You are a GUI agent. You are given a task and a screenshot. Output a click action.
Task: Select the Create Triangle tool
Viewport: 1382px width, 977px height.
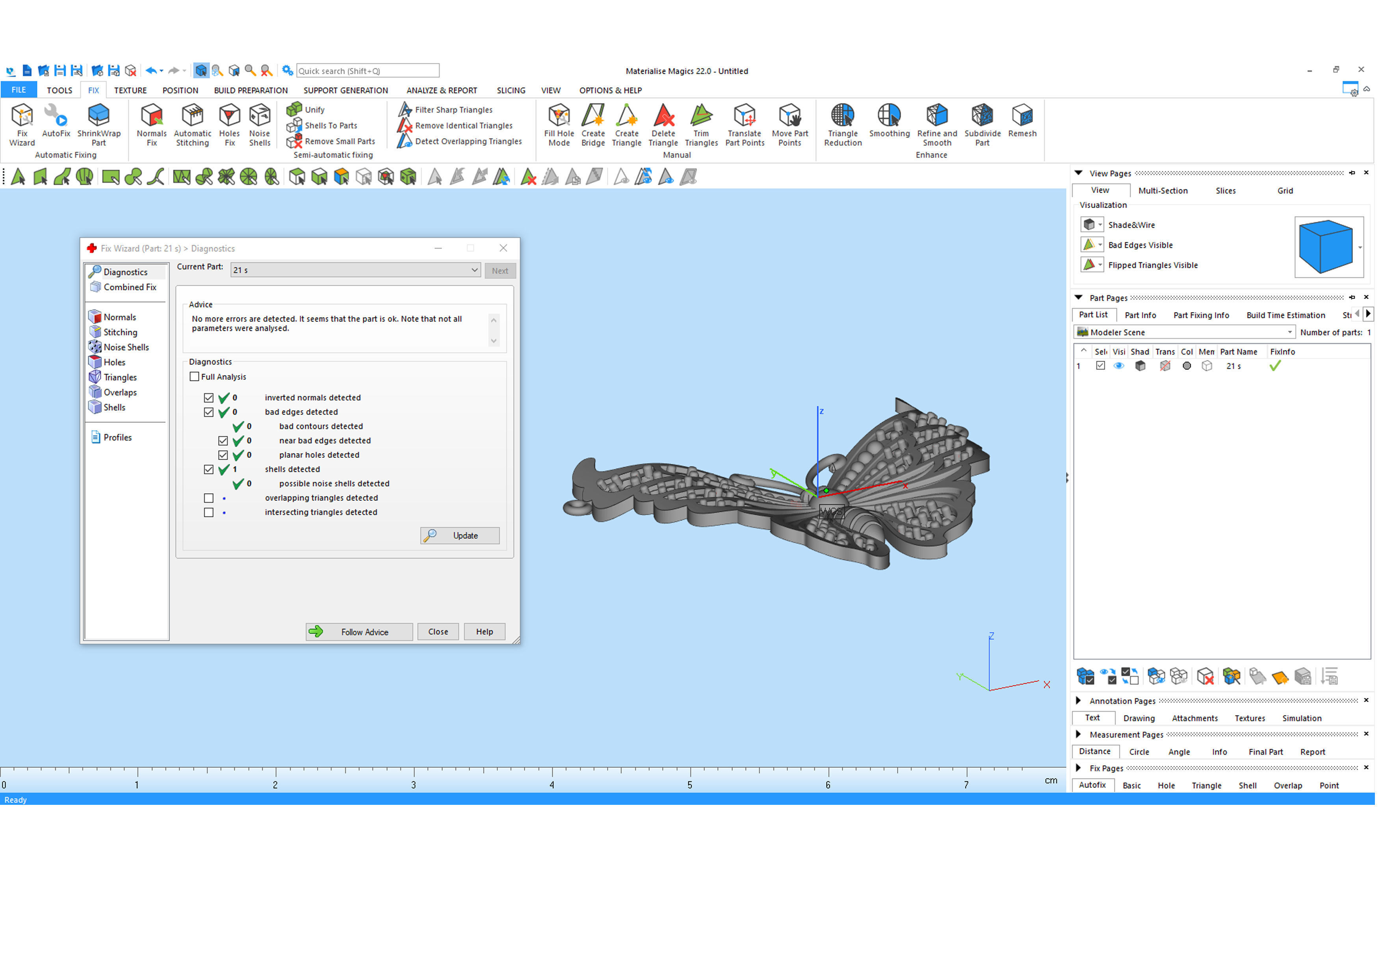click(627, 125)
